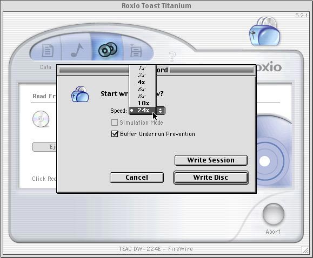Click the toaster icon in Record dialog

pos(80,94)
